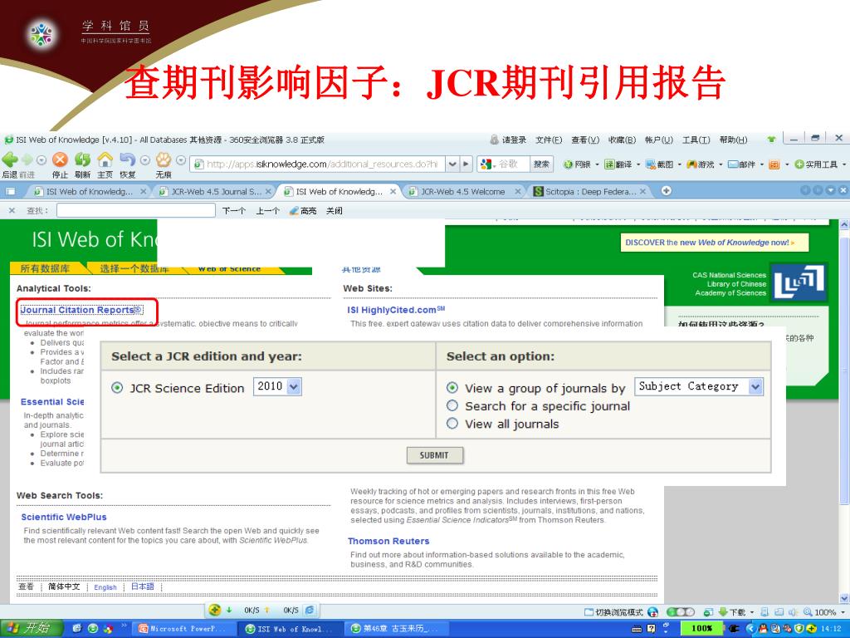Open the 游戏 games tool
Screen dimensions: 850x638
click(701, 164)
